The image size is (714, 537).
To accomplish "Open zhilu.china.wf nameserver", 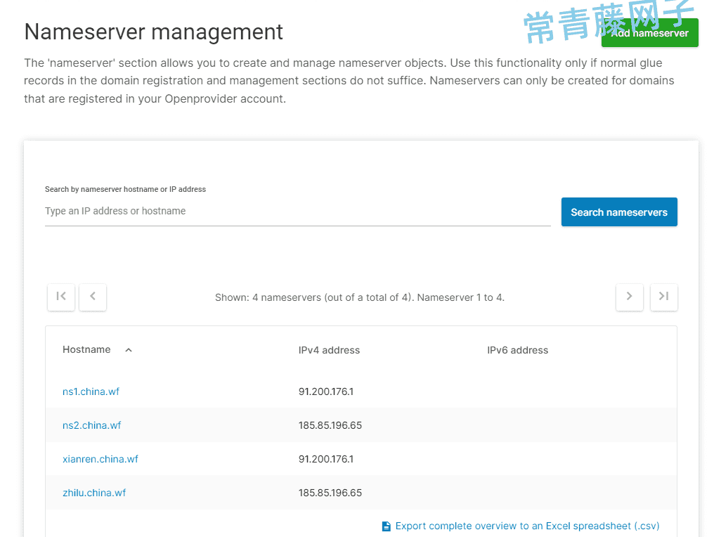I will 94,493.
